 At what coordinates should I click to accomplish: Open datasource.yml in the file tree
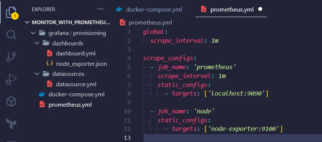click(x=76, y=84)
